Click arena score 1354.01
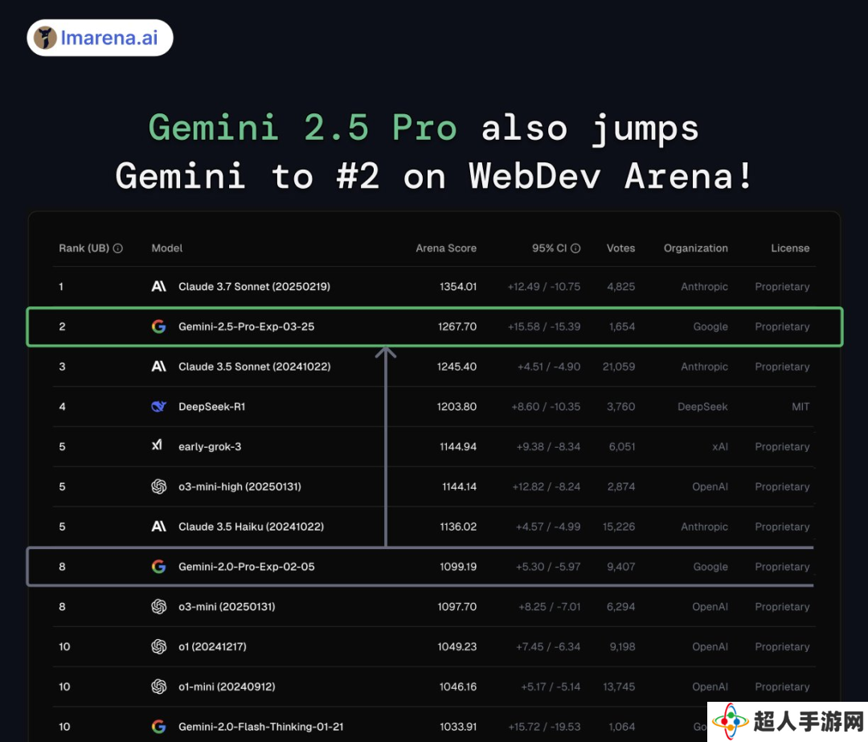868x742 pixels. [x=458, y=286]
